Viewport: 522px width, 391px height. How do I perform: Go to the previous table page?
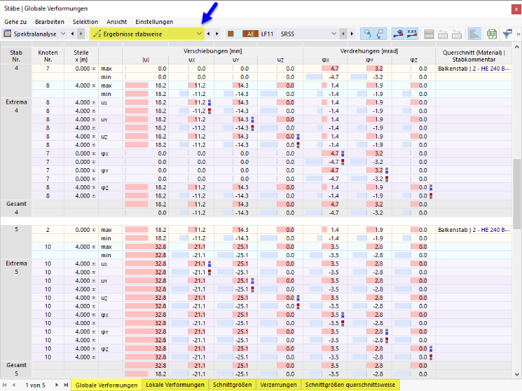coord(14,385)
